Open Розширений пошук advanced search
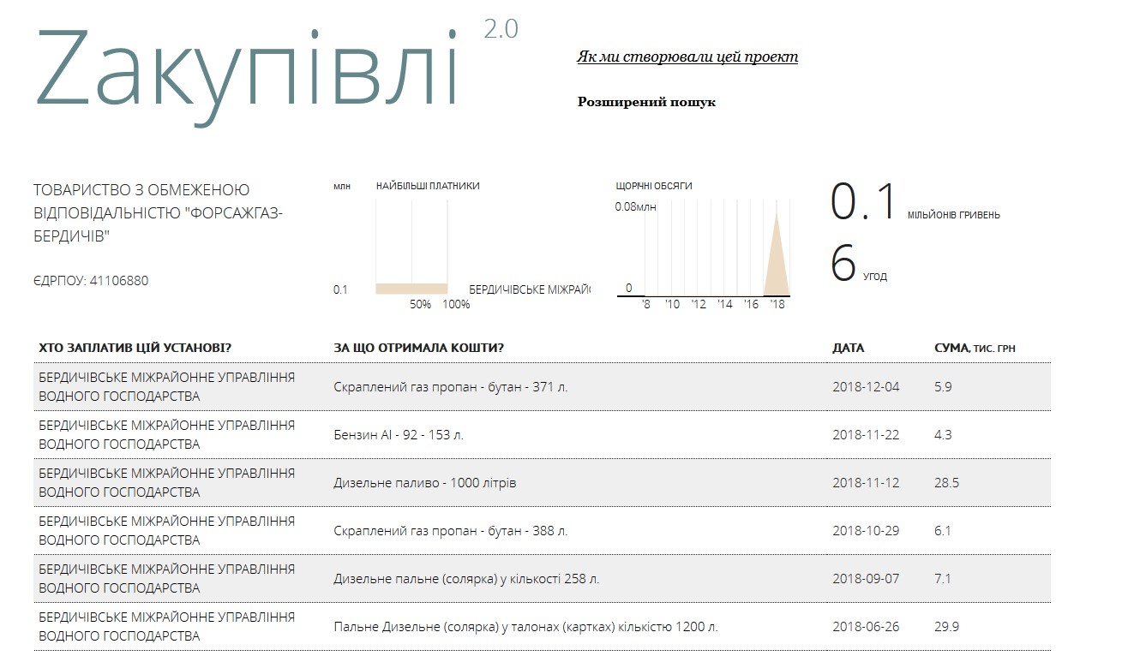Screen dimensions: 1122x668 [646, 102]
